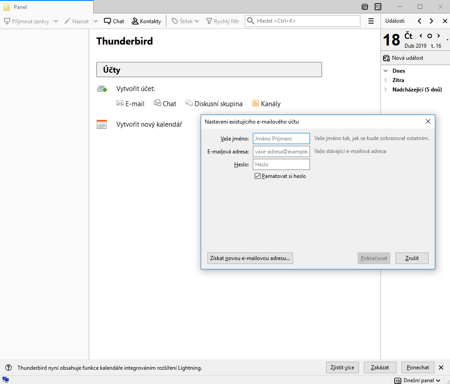Close the e-mail account setup dialog

pyautogui.click(x=428, y=121)
